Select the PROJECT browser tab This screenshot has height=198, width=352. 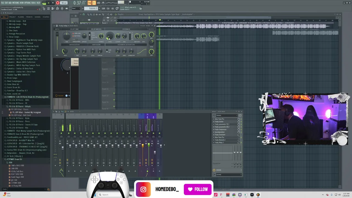[x=12, y=17]
